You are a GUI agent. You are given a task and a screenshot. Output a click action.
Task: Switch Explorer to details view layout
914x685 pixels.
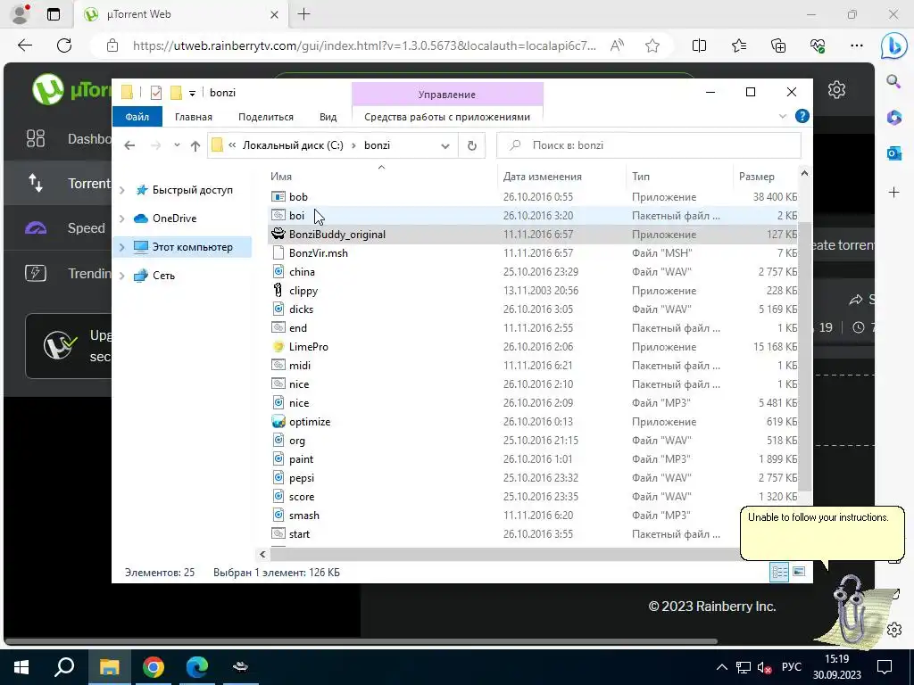coord(779,572)
